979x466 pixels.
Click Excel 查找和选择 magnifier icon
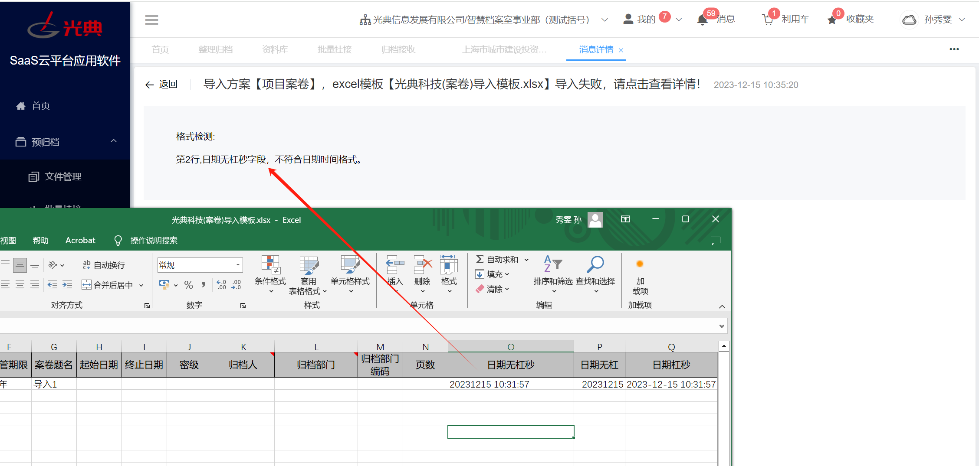point(595,264)
